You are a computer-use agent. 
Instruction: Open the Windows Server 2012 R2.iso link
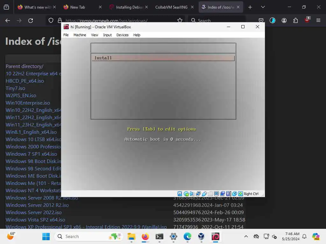click(x=37, y=205)
